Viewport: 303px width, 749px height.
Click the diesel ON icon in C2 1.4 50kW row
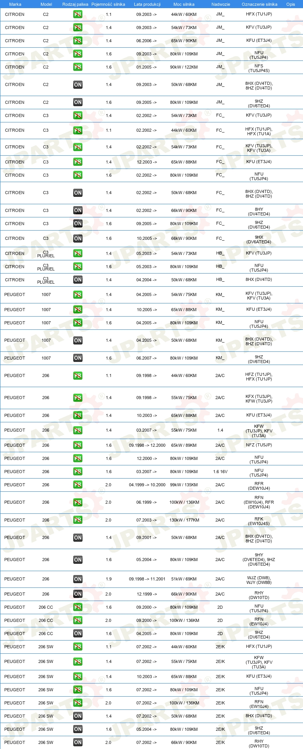coord(78,84)
